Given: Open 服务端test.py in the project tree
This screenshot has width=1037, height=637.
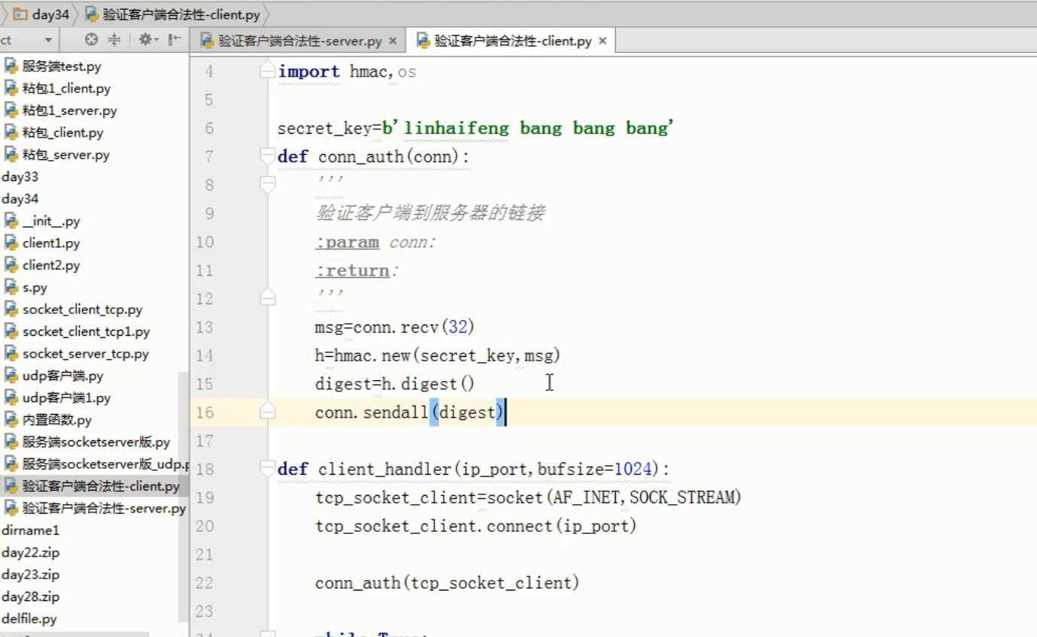Looking at the screenshot, I should [x=53, y=66].
